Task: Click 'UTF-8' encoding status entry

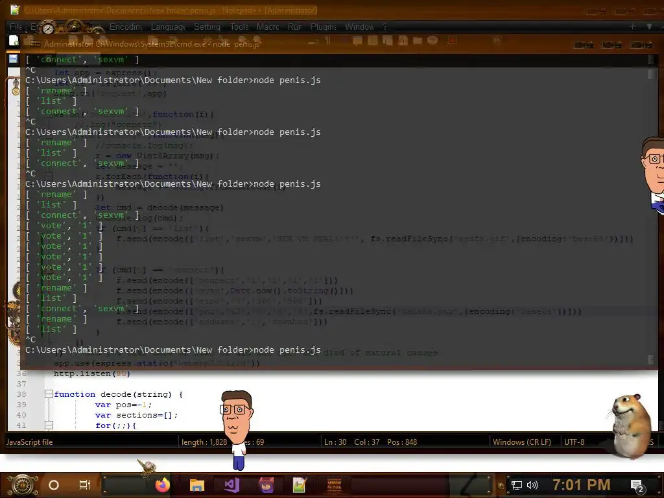Action: 575,442
